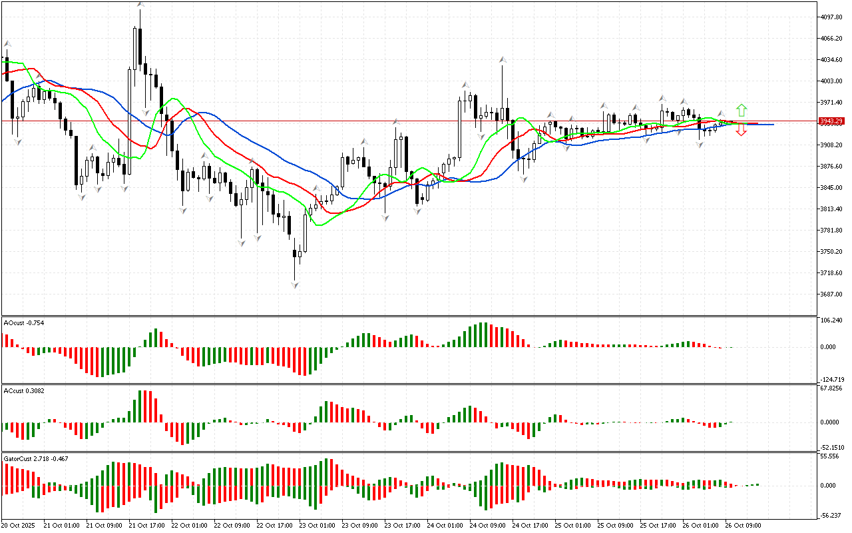Select the up fractal above the highest wick
This screenshot has height=533, width=852.
pos(140,5)
